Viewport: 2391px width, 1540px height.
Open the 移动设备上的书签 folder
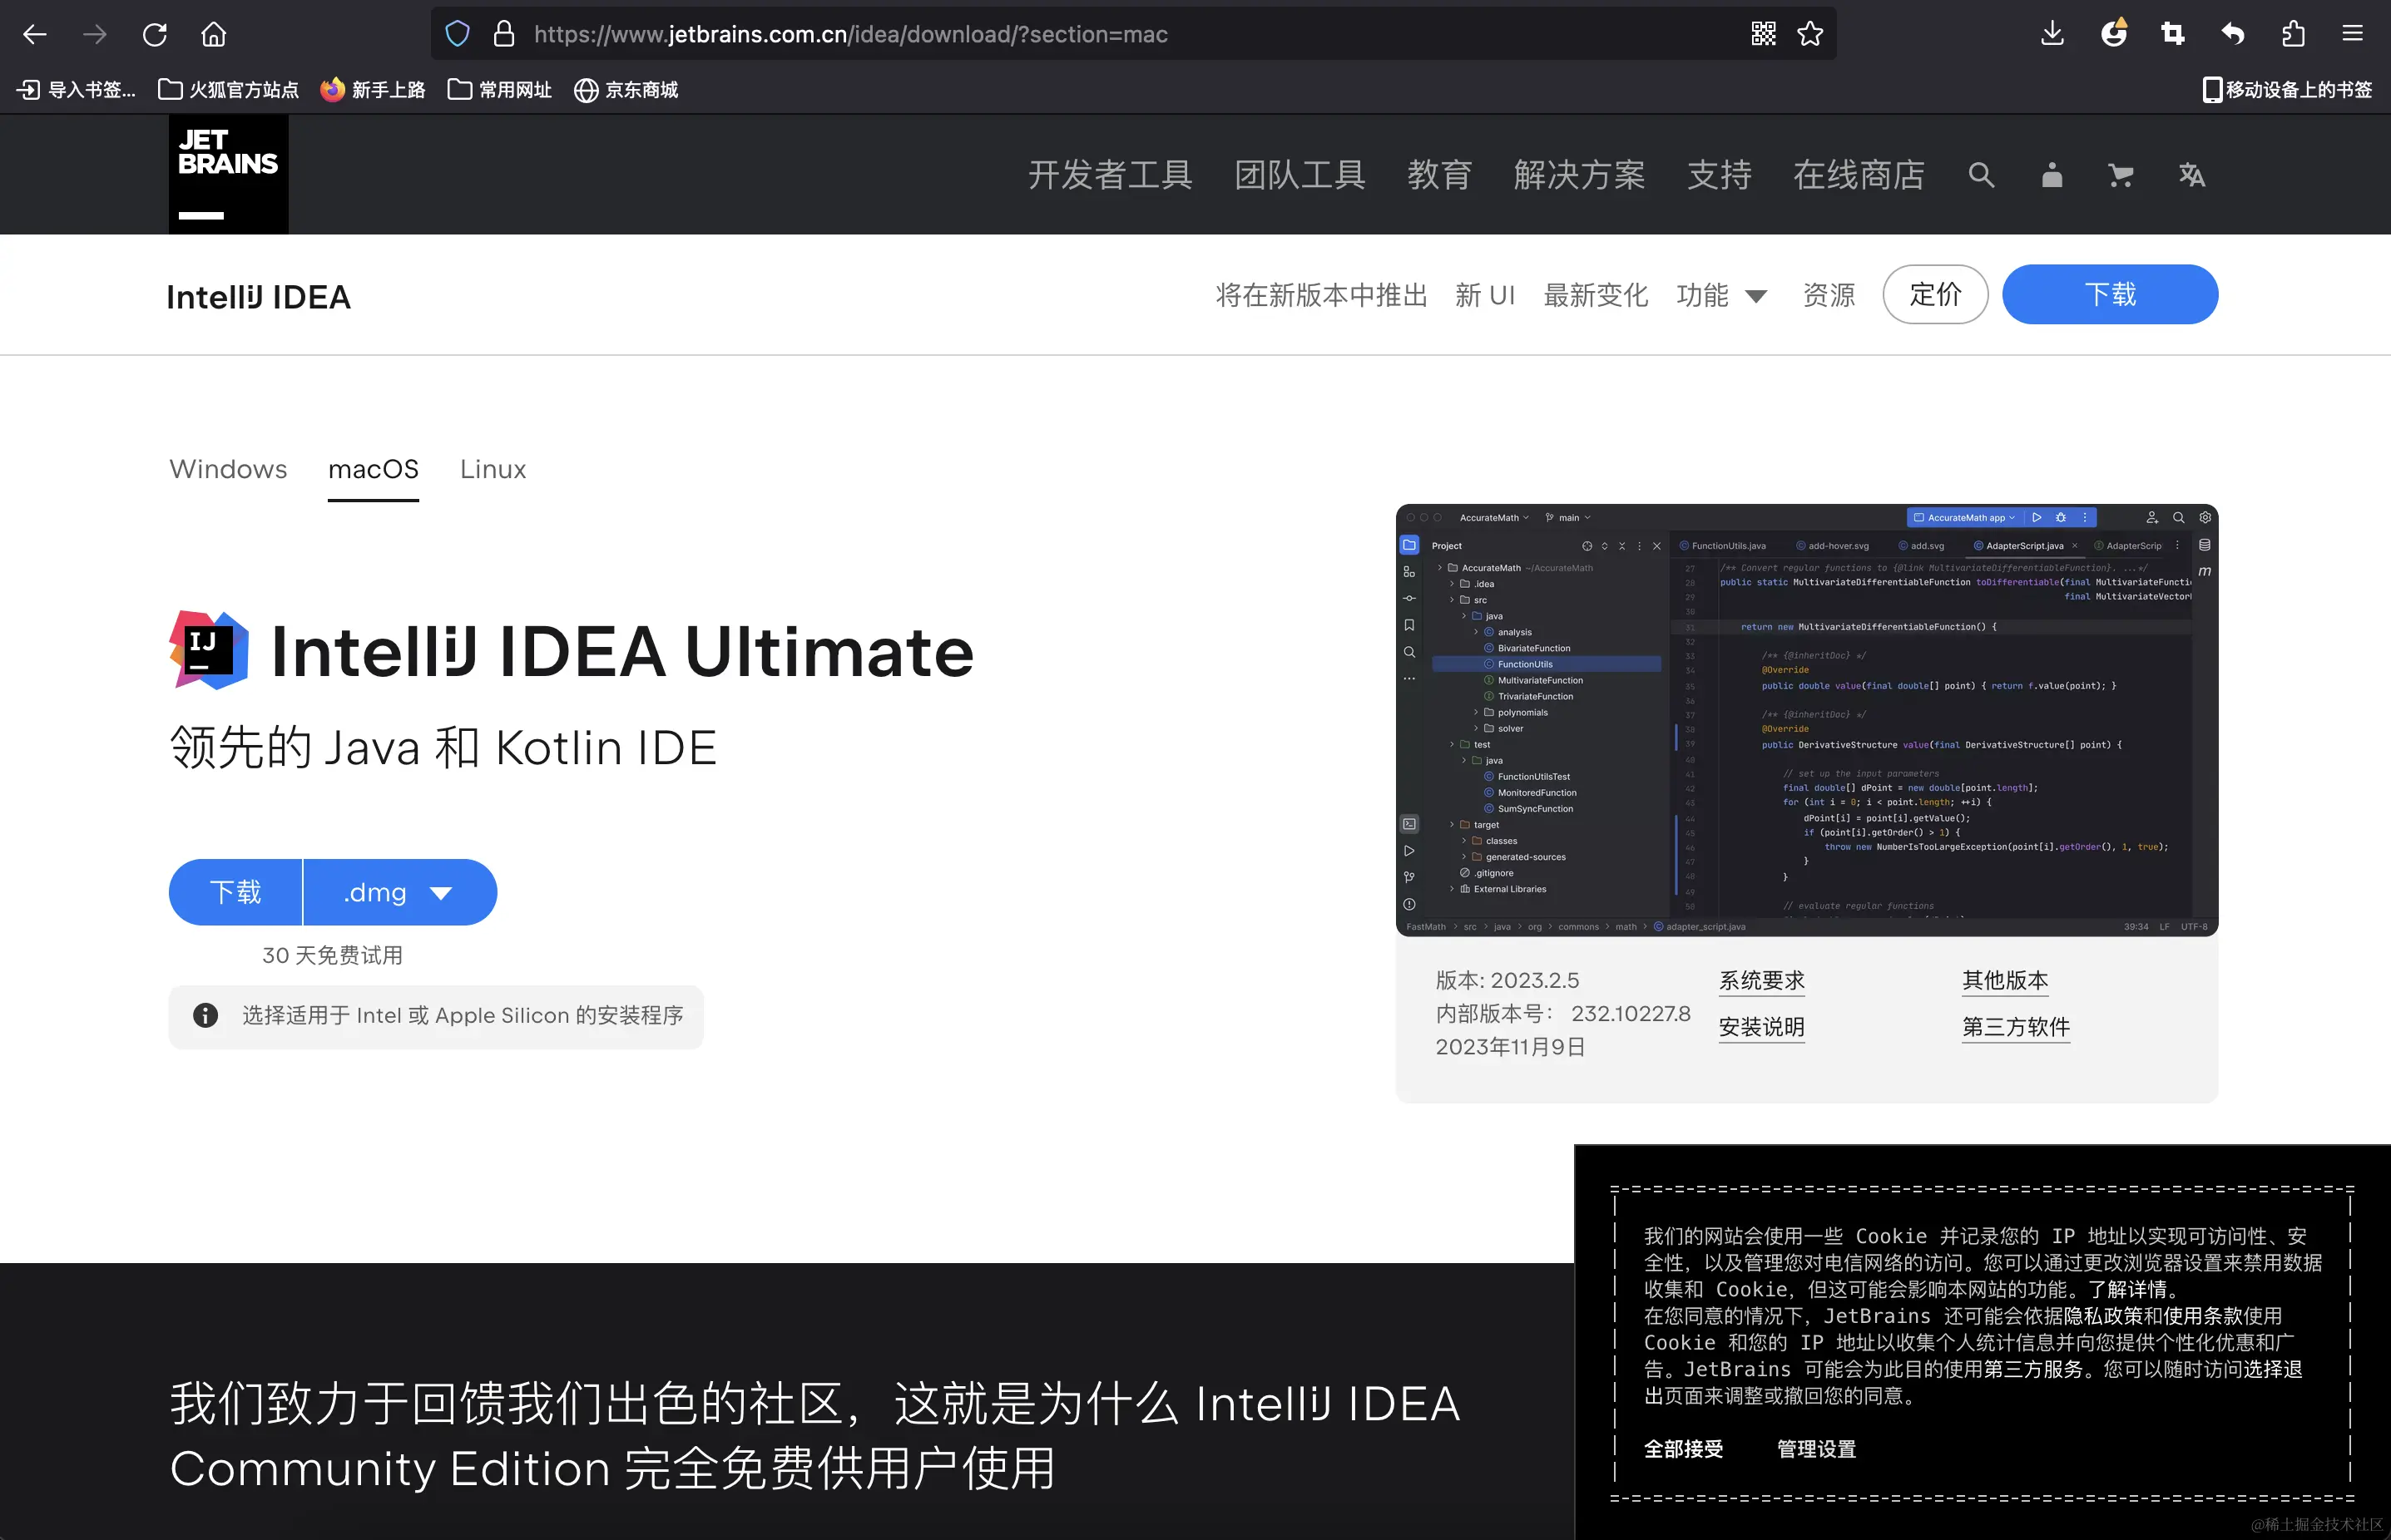[x=2287, y=90]
